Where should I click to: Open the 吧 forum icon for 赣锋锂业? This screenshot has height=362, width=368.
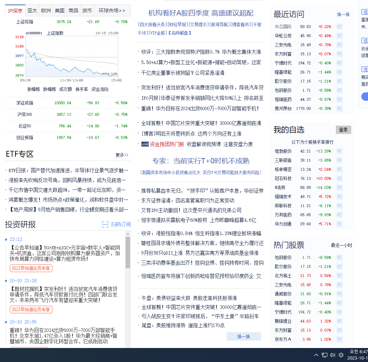click(339, 321)
